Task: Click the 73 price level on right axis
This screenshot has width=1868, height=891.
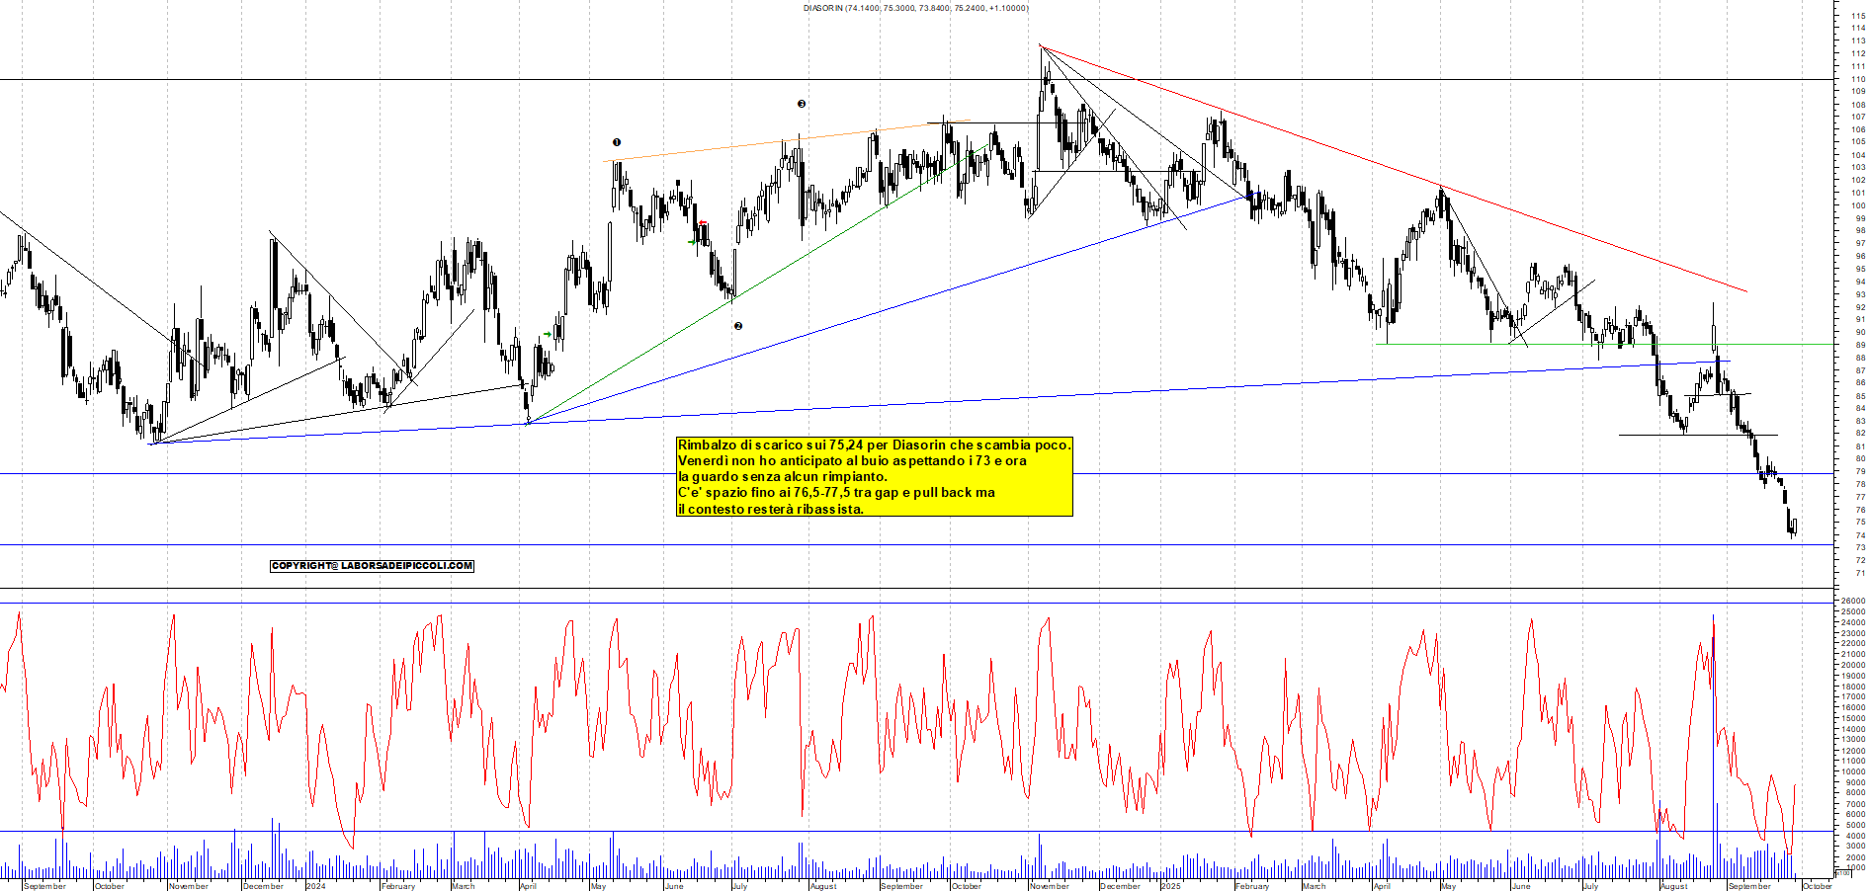Action: tap(1859, 547)
